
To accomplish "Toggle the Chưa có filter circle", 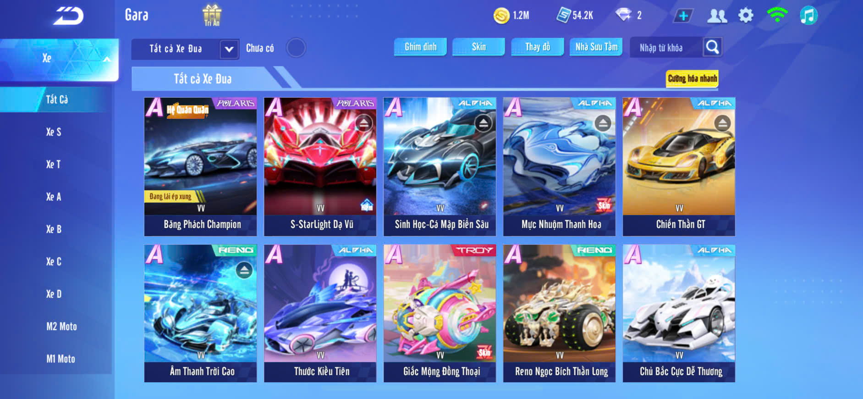I will [x=296, y=48].
